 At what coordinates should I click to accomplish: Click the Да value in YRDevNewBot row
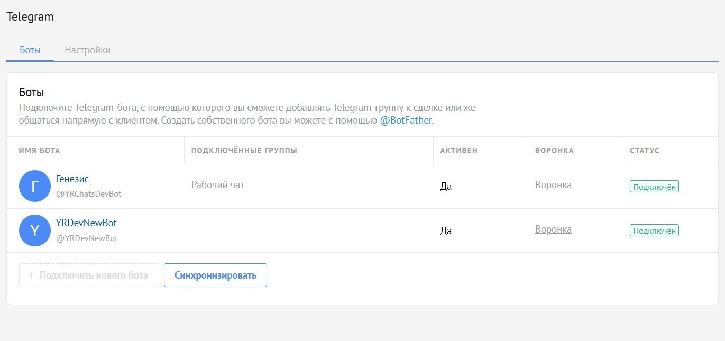[446, 231]
